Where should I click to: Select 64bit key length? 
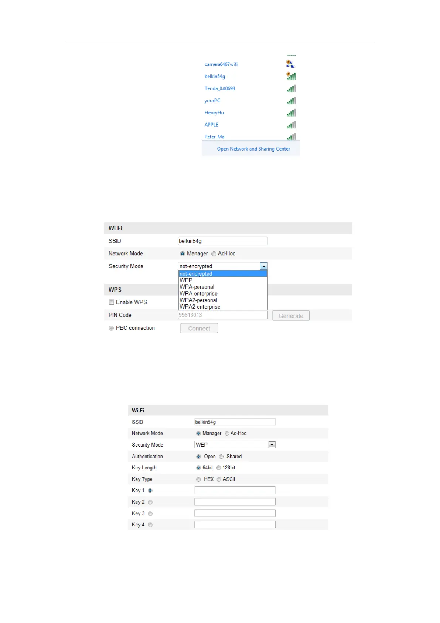[198, 468]
